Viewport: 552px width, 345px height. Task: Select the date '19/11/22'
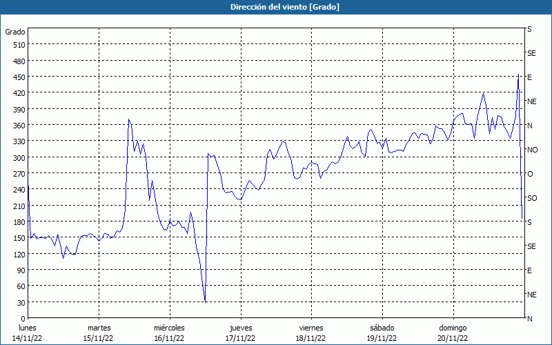[x=382, y=338]
